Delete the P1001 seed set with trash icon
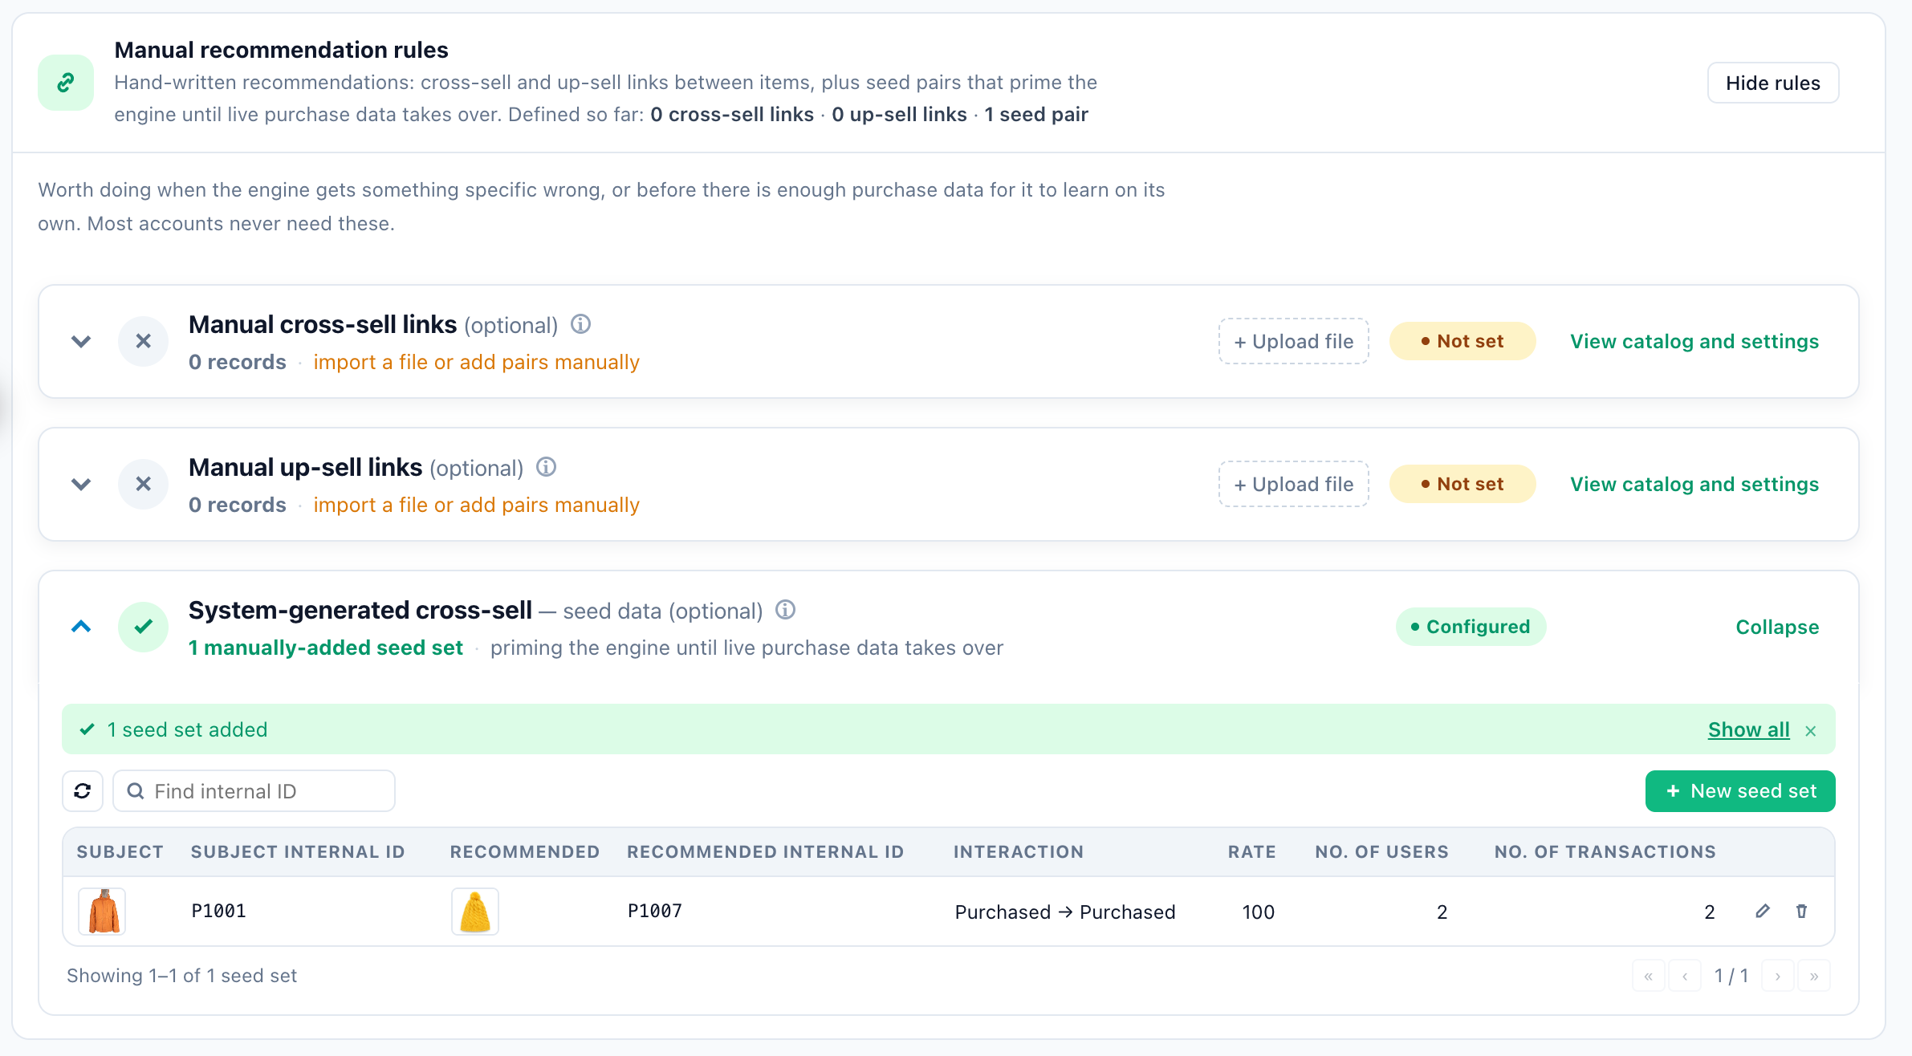The width and height of the screenshot is (1912, 1056). point(1801,911)
